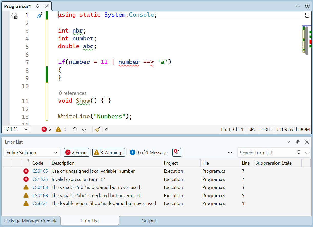Close the Error List panel

307,142
